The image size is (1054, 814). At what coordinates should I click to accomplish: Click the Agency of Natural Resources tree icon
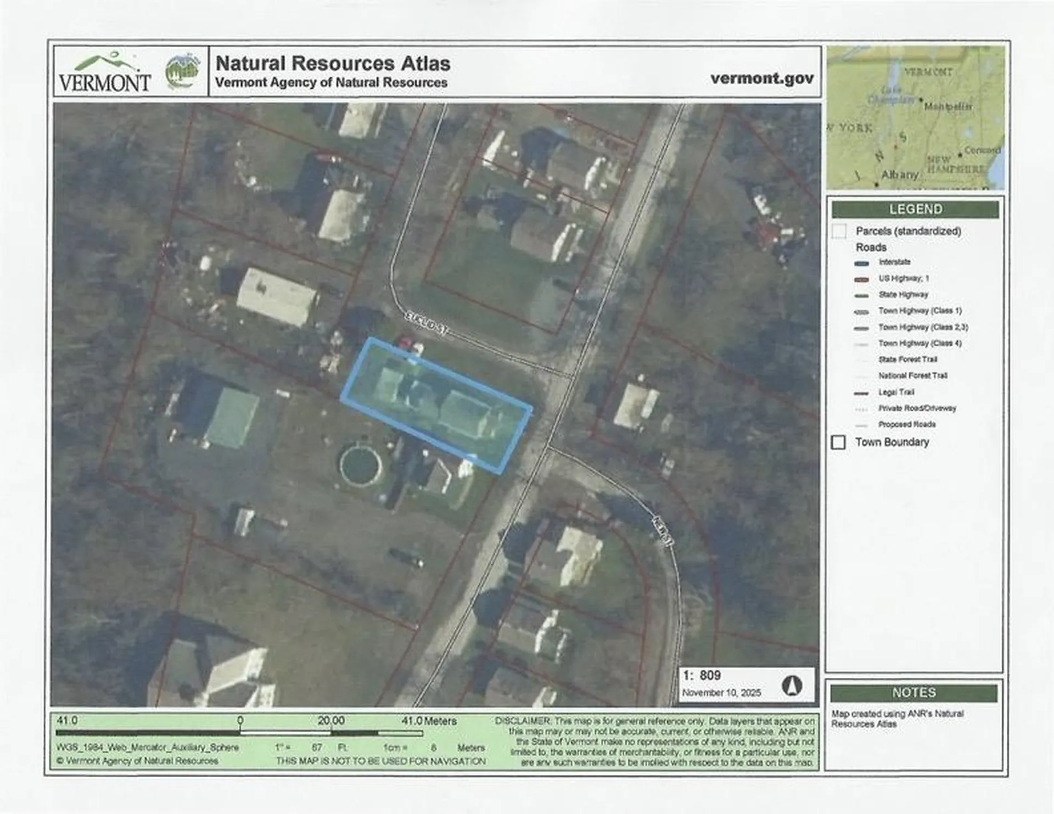coord(184,70)
